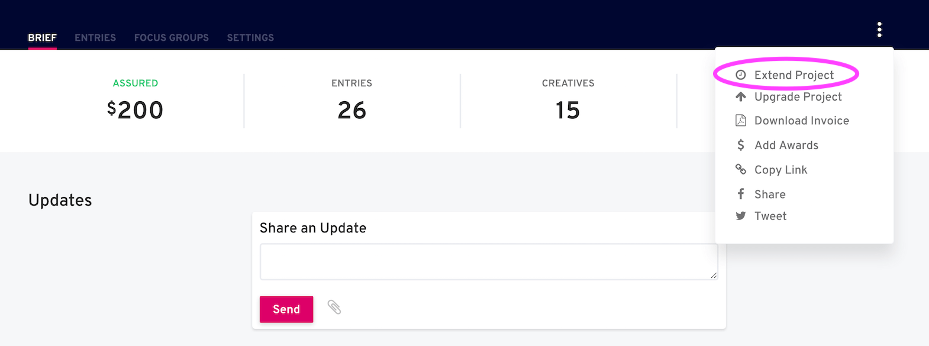Click the chain link icon next to Copy Link
Viewport: 929px width, 346px height.
click(741, 170)
